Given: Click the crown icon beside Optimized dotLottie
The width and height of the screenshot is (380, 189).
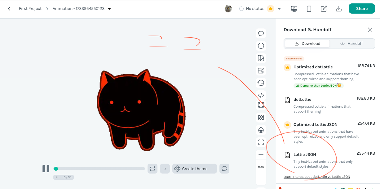Looking at the screenshot, I should point(287,67).
